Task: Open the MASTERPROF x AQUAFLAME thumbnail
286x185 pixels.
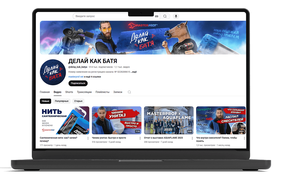Action: [x=169, y=120]
